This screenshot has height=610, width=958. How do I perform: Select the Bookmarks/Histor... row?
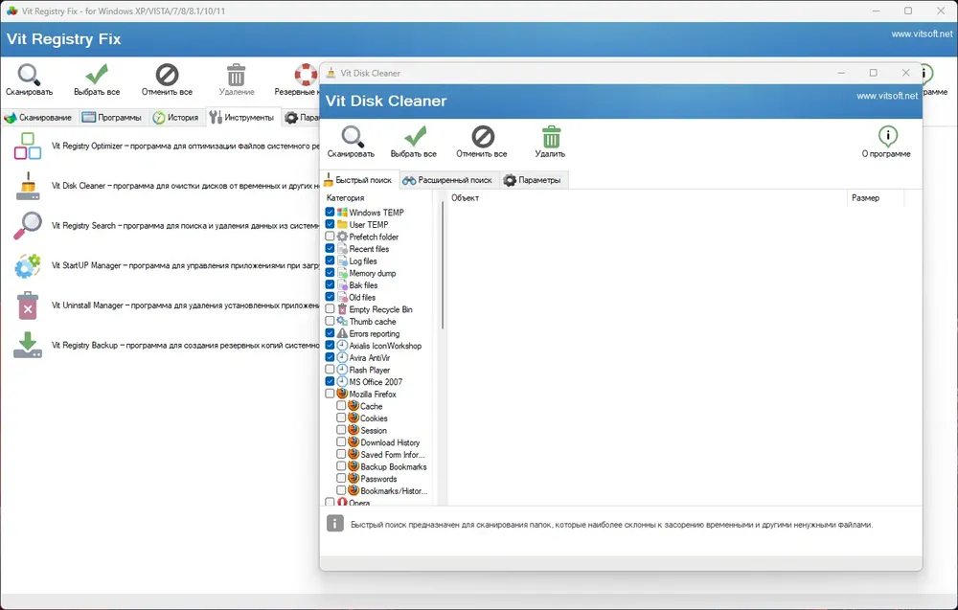pyautogui.click(x=394, y=490)
